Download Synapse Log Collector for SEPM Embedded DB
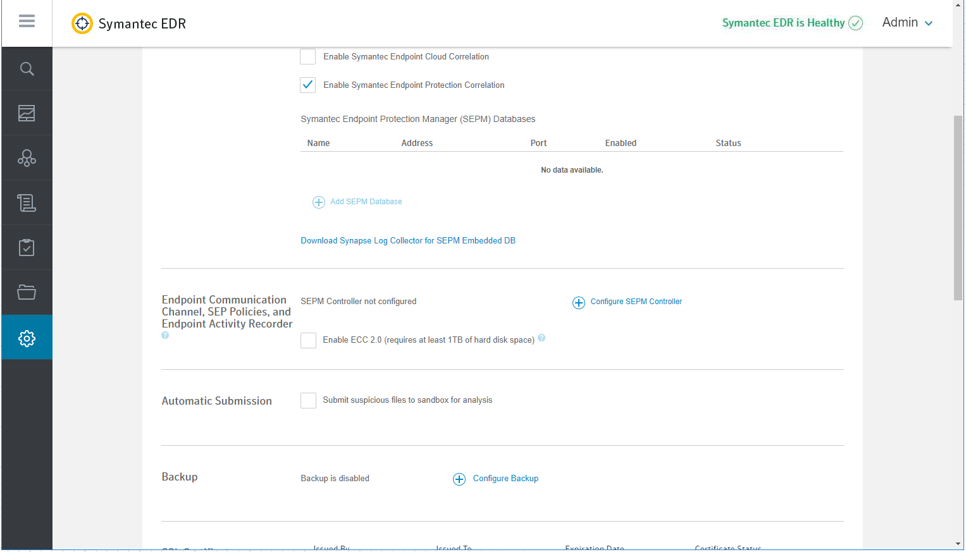Viewport: 966px width, 552px height. 408,240
